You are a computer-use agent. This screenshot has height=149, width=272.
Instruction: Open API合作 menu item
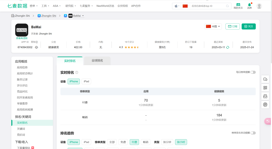tap(136, 6)
